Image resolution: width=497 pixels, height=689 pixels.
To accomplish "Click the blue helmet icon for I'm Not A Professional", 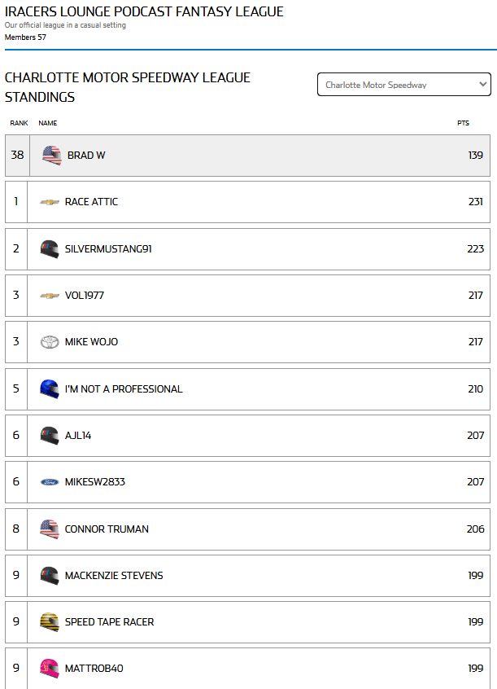I will tap(50, 388).
